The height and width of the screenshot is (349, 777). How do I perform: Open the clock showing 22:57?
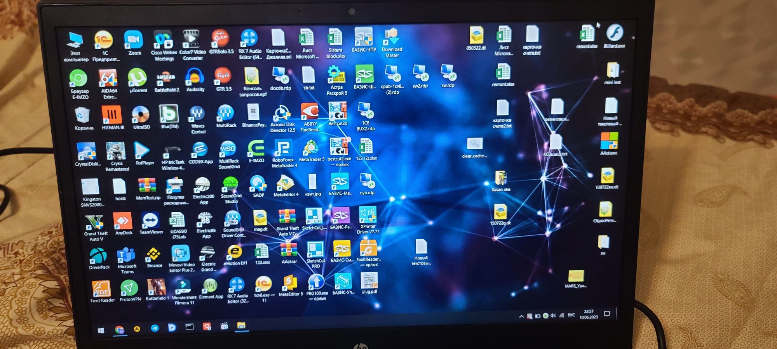pyautogui.click(x=588, y=314)
